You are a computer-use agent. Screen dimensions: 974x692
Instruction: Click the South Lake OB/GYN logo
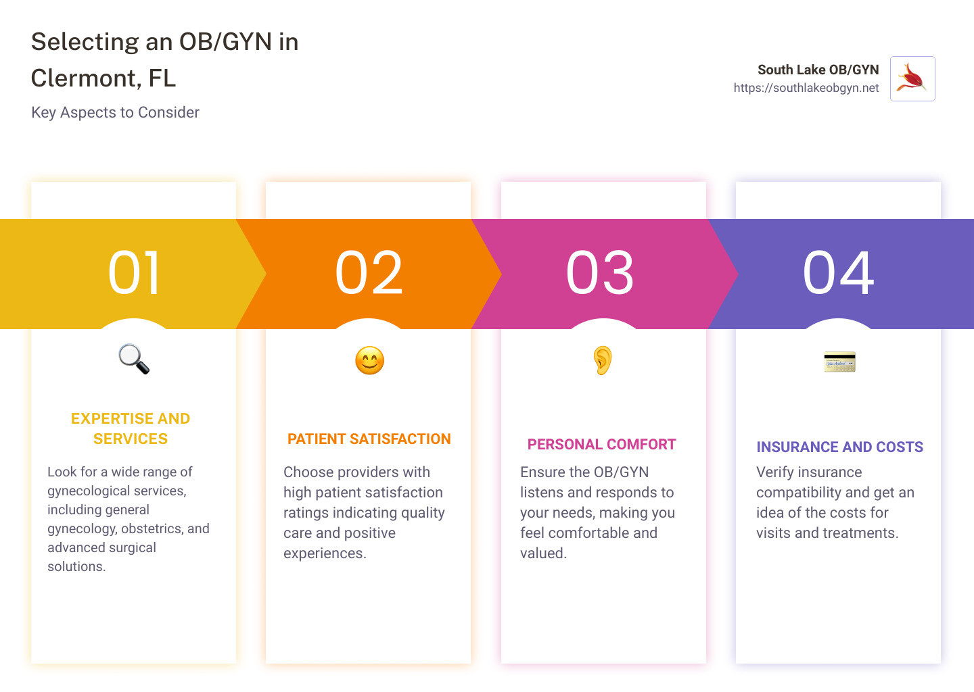(x=912, y=78)
